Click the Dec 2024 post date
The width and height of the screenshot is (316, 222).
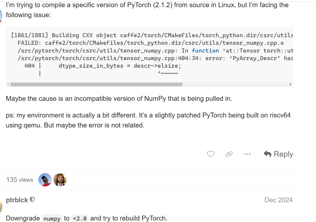click(x=278, y=200)
